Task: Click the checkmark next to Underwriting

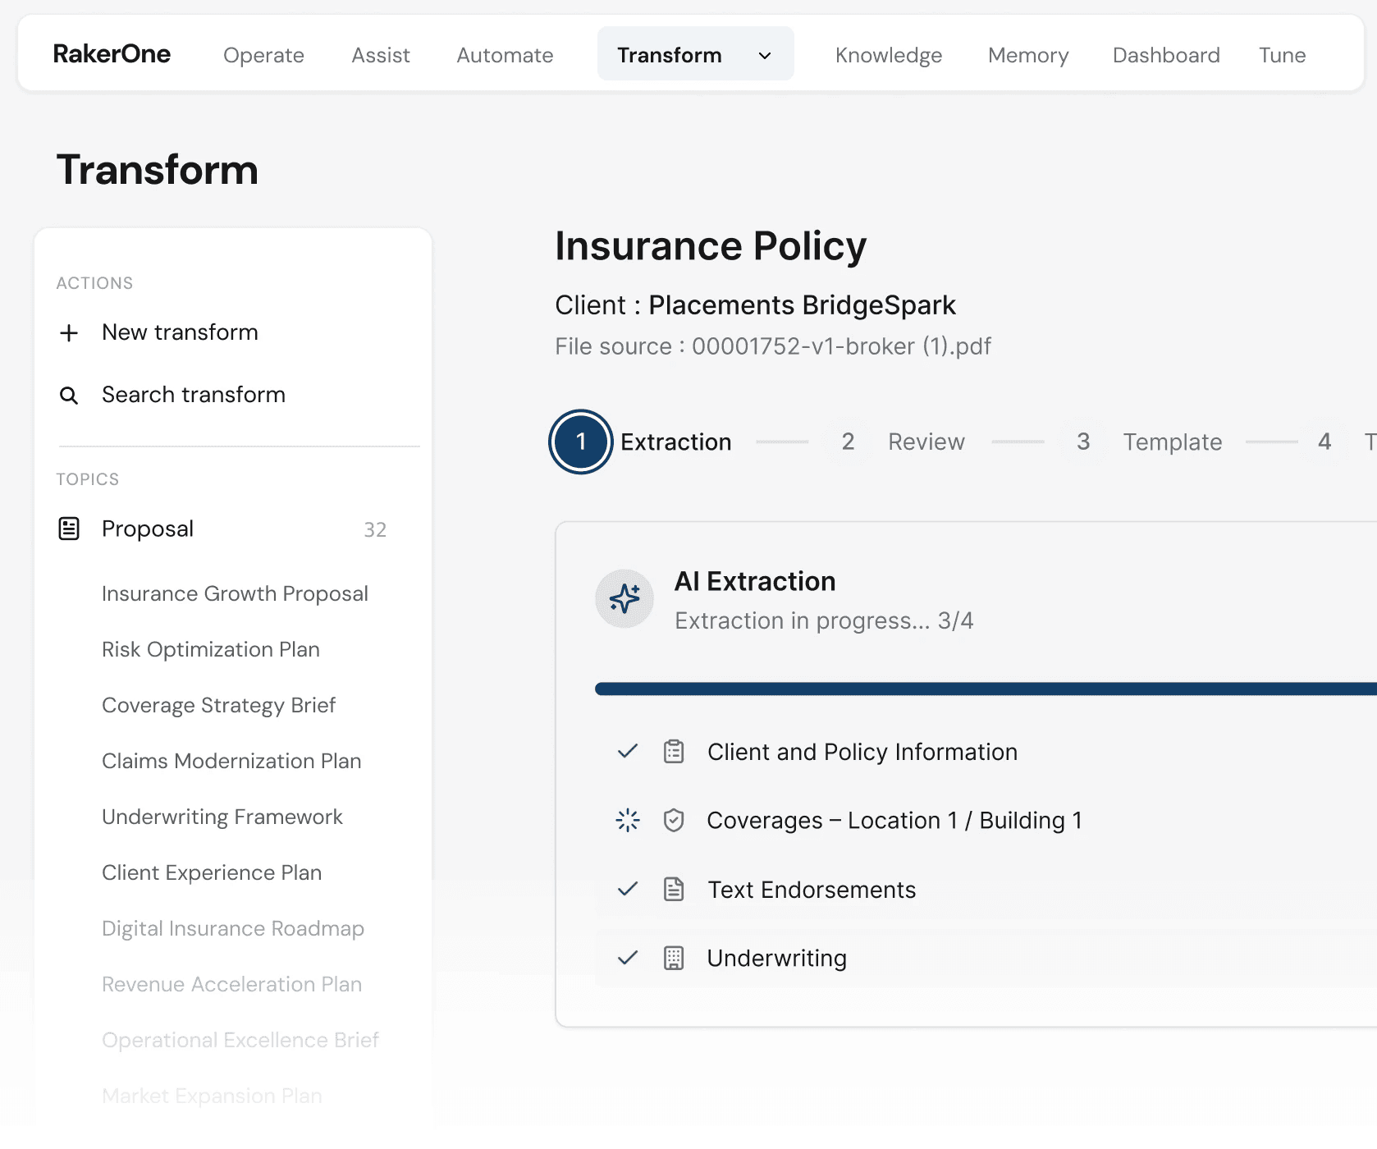Action: [x=628, y=958]
